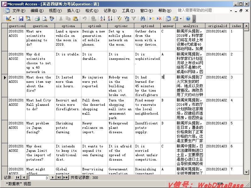Open the 记录 menu
Viewport: 251px width, 188px height.
(x=110, y=11)
